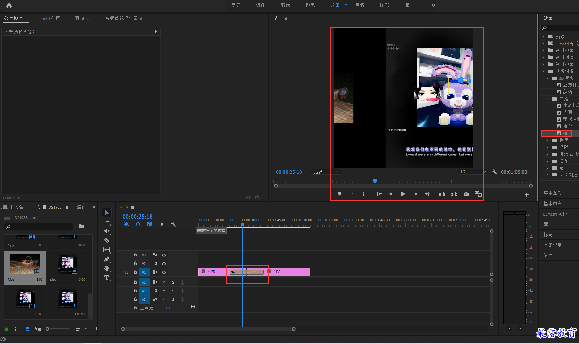The image size is (579, 344).
Task: Click the Extract button
Action: 454,194
